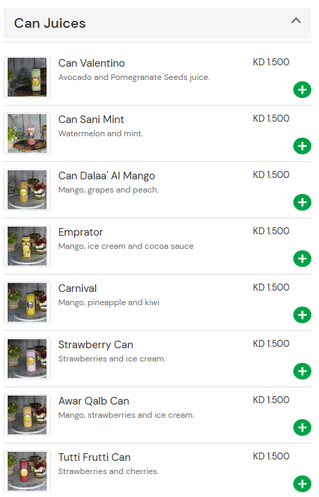
Task: Open the Can Valentino product image
Action: (x=27, y=77)
